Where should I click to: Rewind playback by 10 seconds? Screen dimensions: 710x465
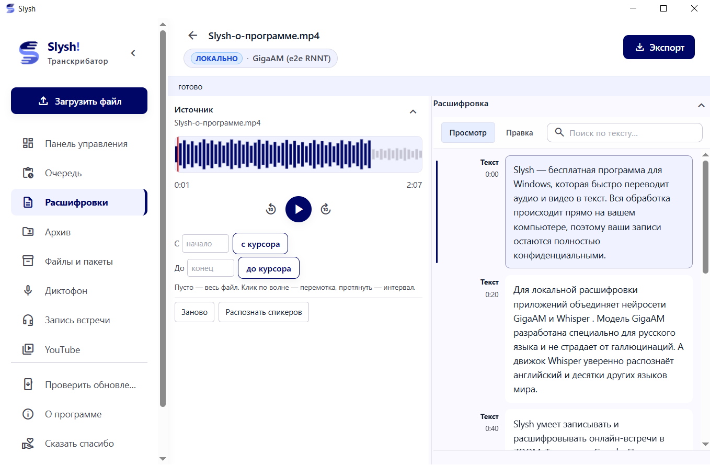coord(271,209)
